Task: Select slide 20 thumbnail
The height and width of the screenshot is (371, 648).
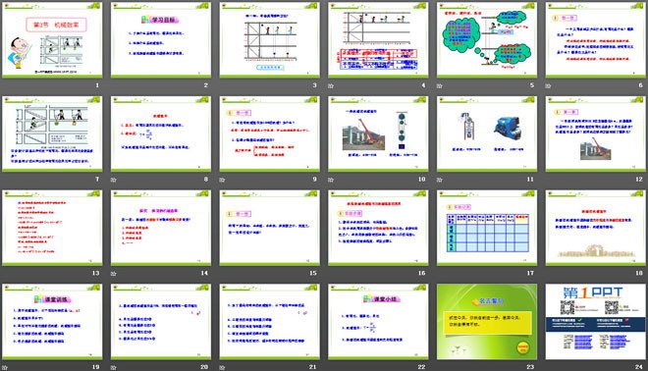Action: coord(161,321)
